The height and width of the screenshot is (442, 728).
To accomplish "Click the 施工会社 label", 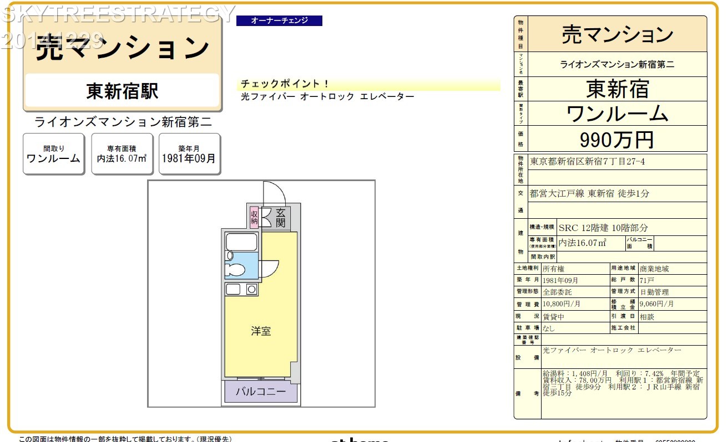I will [624, 328].
